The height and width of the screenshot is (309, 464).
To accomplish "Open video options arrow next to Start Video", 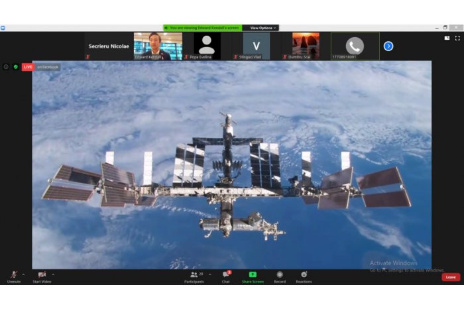I will [53, 275].
